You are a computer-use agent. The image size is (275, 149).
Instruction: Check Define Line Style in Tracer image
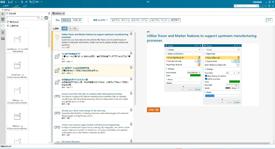[206, 79]
